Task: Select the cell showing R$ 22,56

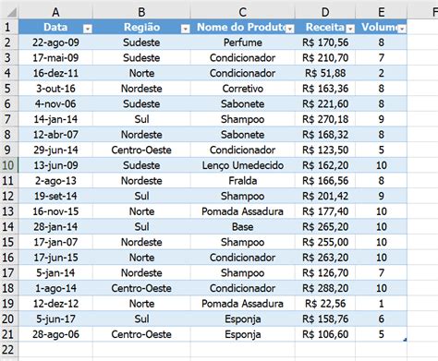Action: coord(325,304)
